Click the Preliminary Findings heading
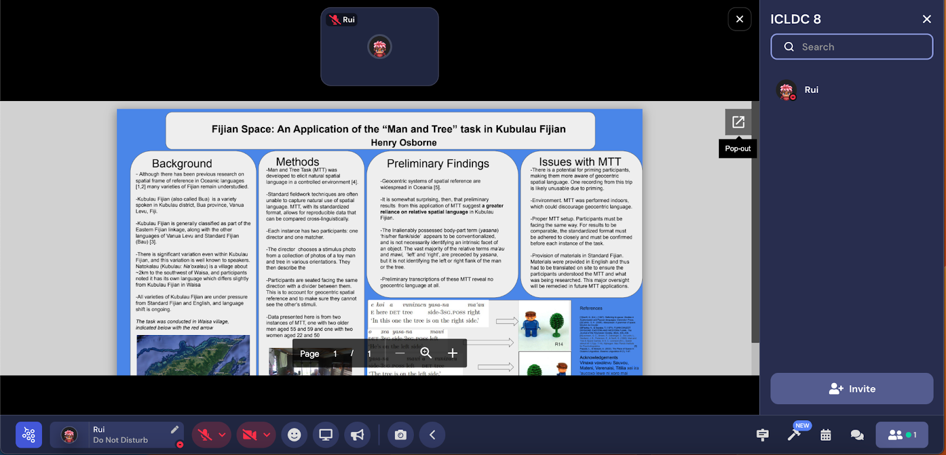 click(x=438, y=164)
